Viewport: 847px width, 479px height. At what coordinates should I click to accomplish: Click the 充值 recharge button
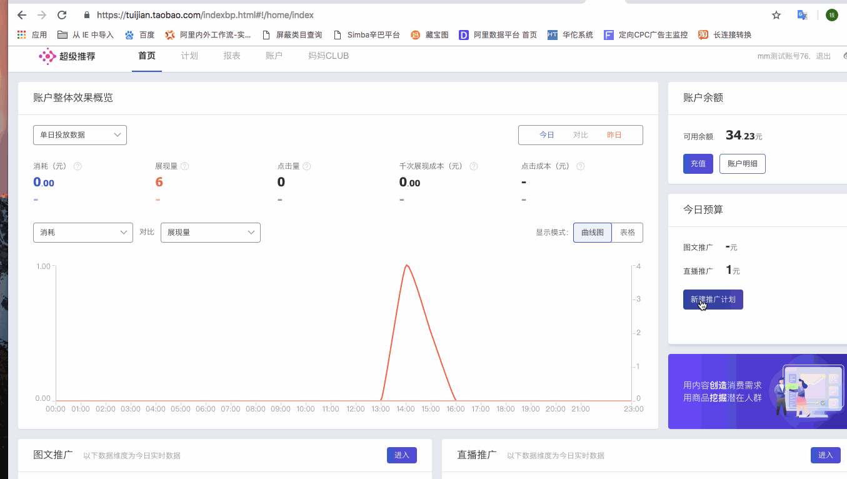[698, 163]
